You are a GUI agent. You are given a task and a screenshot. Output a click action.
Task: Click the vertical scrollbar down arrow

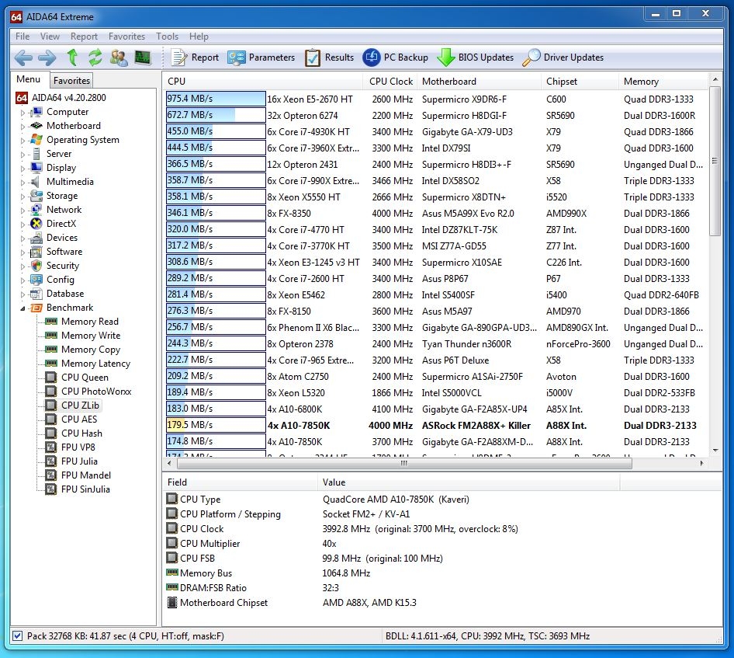(x=715, y=451)
